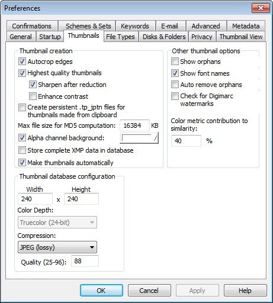Image resolution: width=273 pixels, height=303 pixels.
Task: Open the Alpha channel background color picker
Action: pos(139,138)
